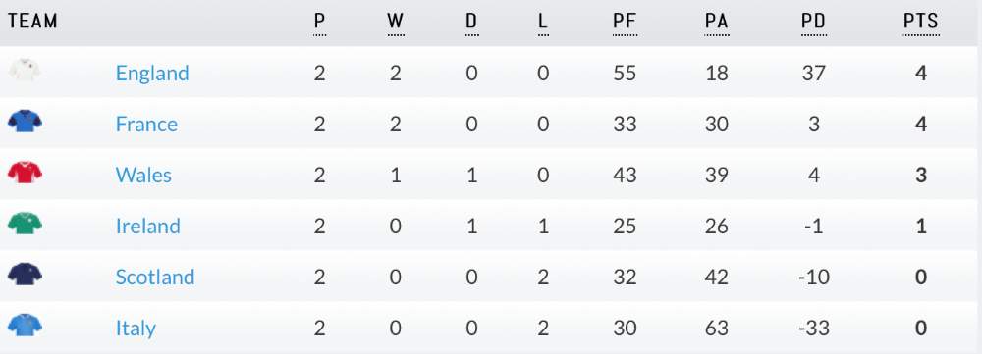Click the PTS column header

pyautogui.click(x=921, y=22)
